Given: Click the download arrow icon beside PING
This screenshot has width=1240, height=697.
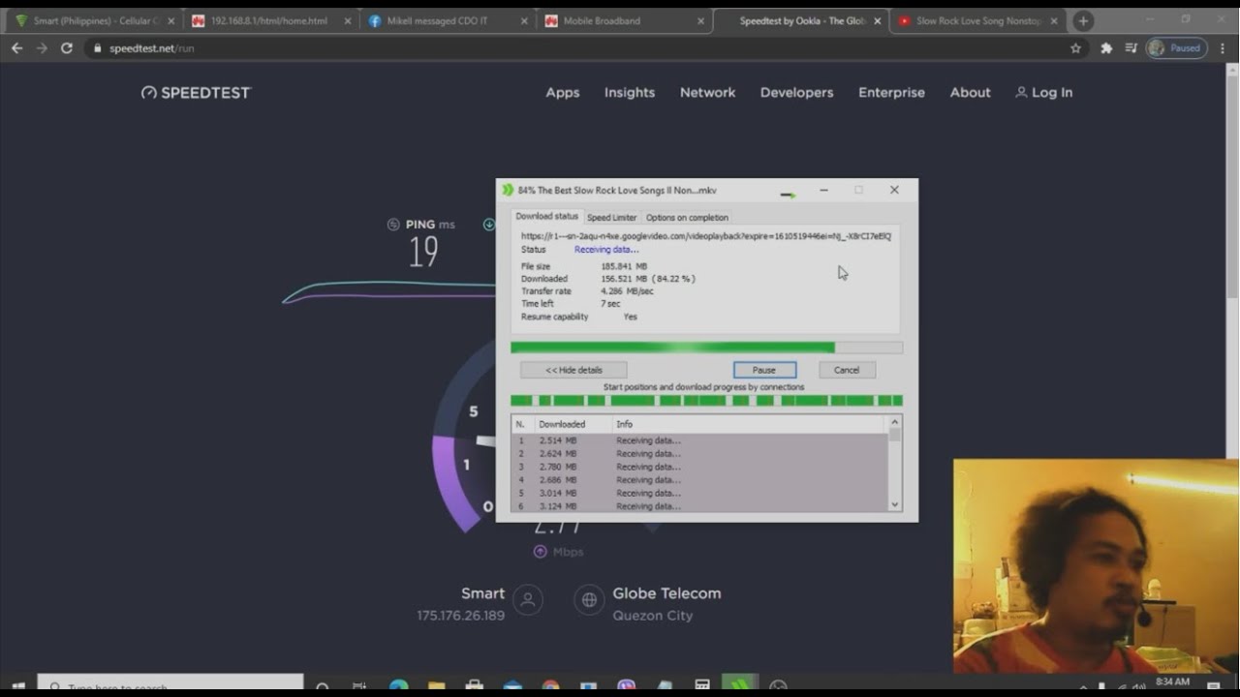Looking at the screenshot, I should coord(489,225).
